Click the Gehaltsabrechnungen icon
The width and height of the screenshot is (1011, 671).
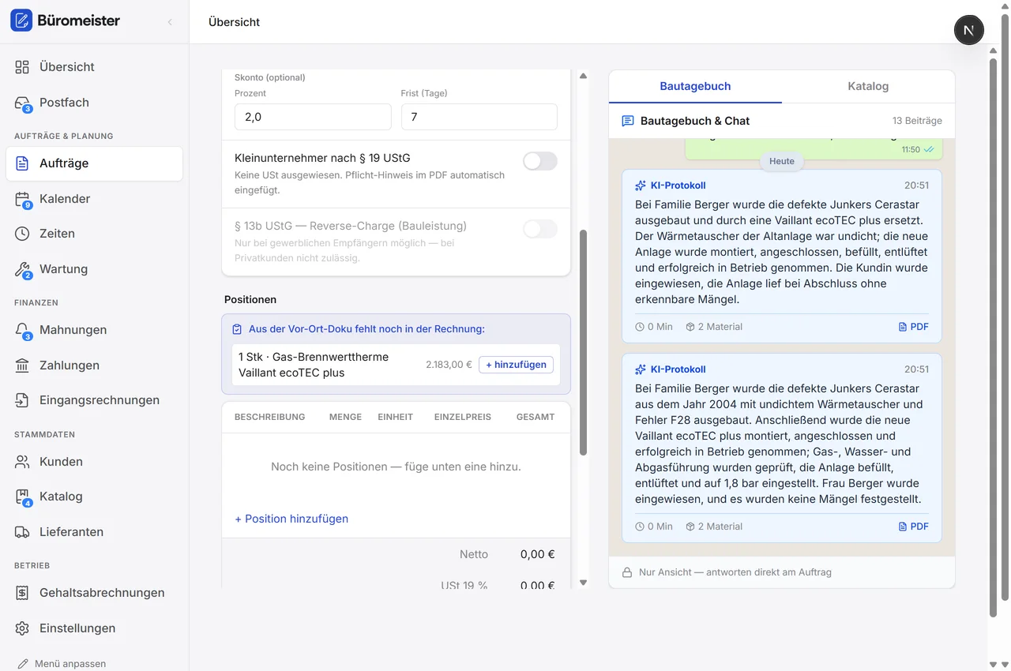(x=22, y=593)
